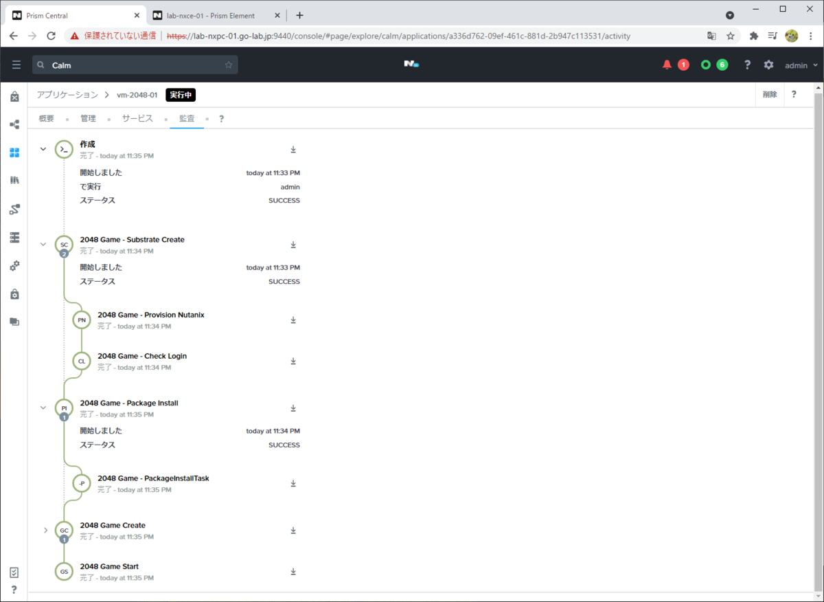Open tab-row question mark help
Screen dimensions: 824x602
(221, 119)
